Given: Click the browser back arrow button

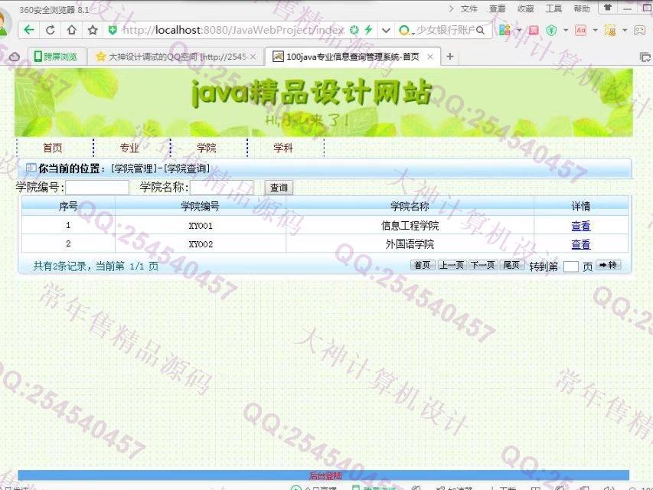Looking at the screenshot, I should tap(29, 31).
